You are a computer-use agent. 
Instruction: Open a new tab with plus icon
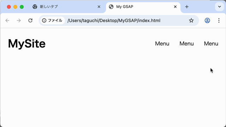(x=187, y=7)
